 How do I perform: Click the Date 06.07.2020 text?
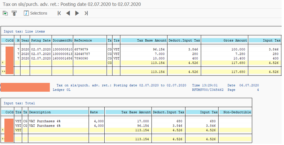tap(243, 85)
